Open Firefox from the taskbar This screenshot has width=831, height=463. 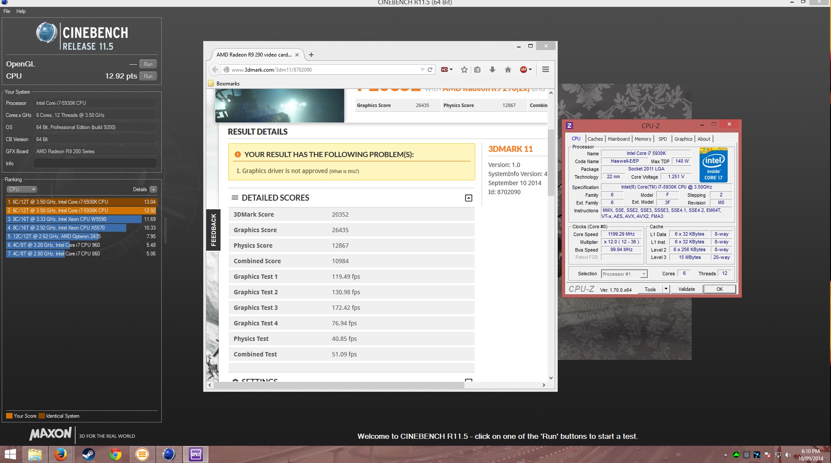pyautogui.click(x=61, y=454)
